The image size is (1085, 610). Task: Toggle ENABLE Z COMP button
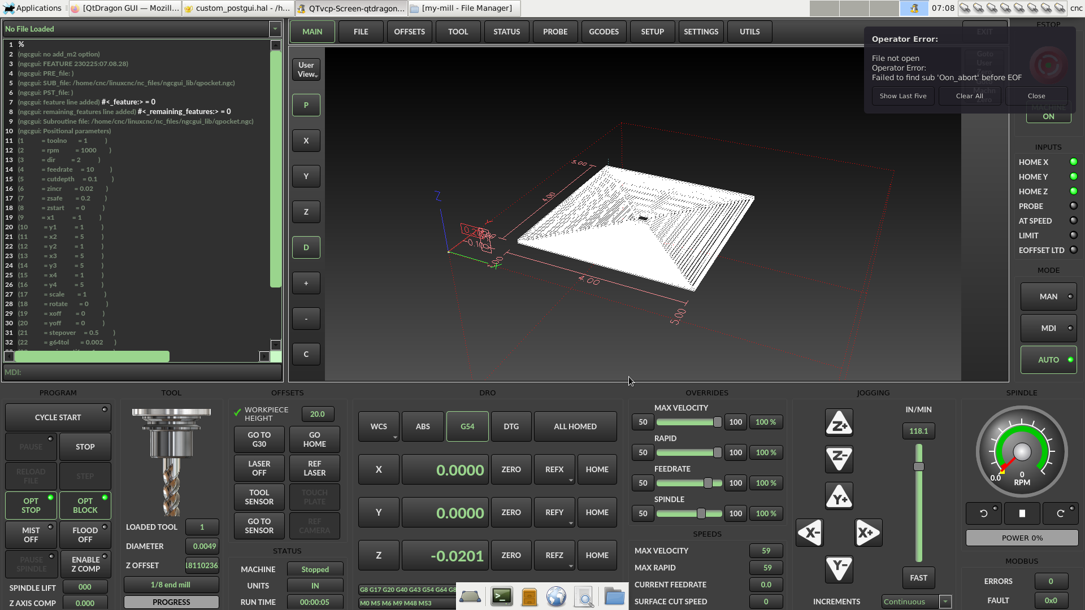coord(85,564)
